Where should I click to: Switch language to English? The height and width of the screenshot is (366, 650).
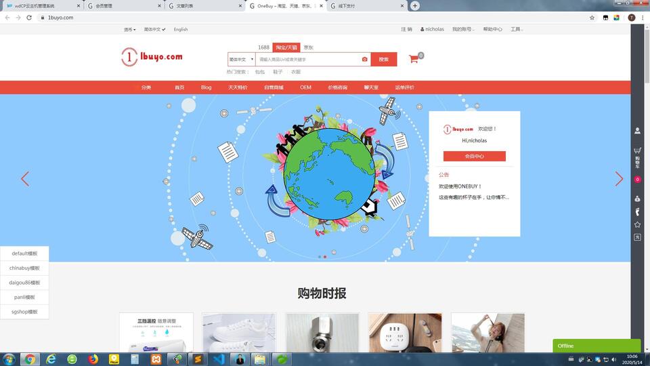pos(181,29)
